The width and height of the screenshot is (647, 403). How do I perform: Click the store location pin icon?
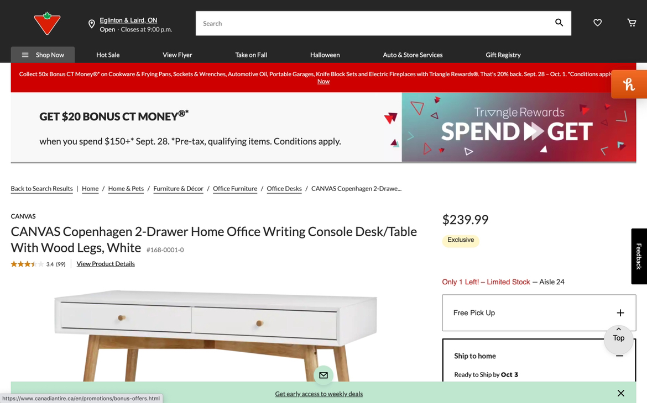point(92,24)
